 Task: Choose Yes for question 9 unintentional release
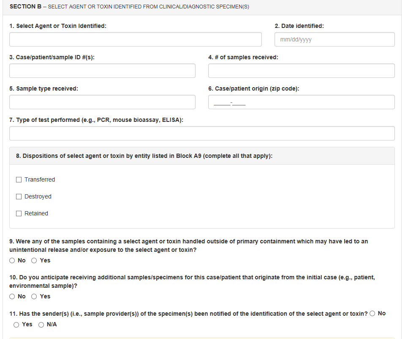click(x=34, y=261)
